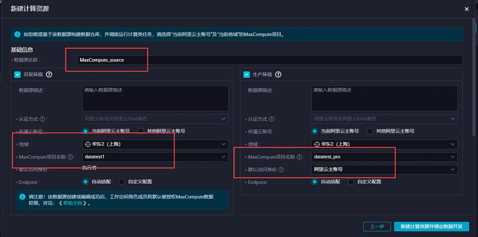The width and height of the screenshot is (478, 237).
Task: Click 新建计算资源并绑定数据开发 button
Action: 432,226
